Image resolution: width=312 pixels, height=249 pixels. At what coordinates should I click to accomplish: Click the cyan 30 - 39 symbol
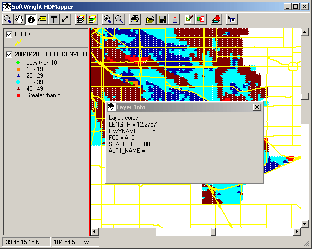pos(18,82)
